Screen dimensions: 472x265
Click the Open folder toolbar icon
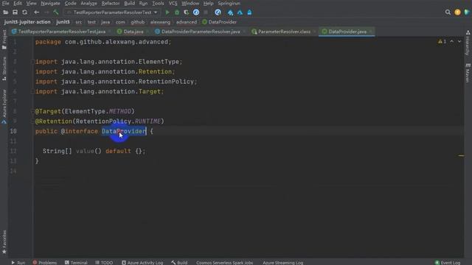[5, 13]
